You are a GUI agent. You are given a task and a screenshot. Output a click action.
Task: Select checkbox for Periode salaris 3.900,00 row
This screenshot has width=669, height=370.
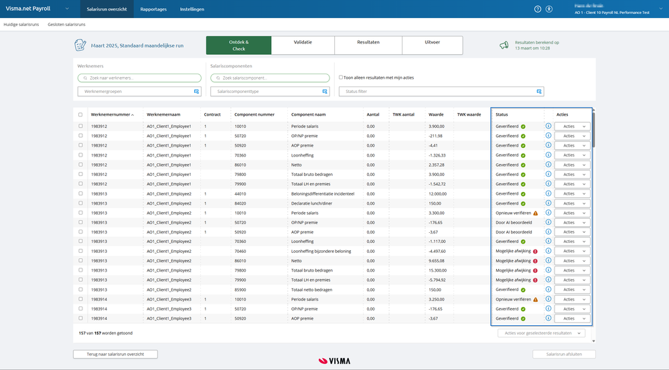[80, 126]
